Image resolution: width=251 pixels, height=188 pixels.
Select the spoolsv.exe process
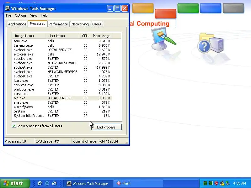[x=62, y=59]
